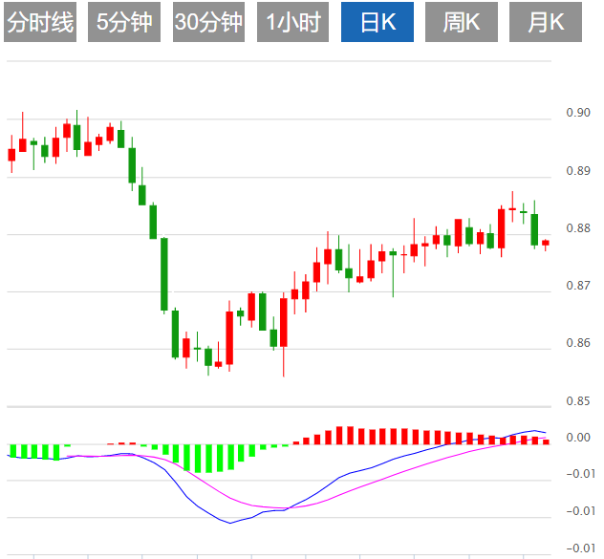Click the last red candlestick on the chart

[x=546, y=243]
